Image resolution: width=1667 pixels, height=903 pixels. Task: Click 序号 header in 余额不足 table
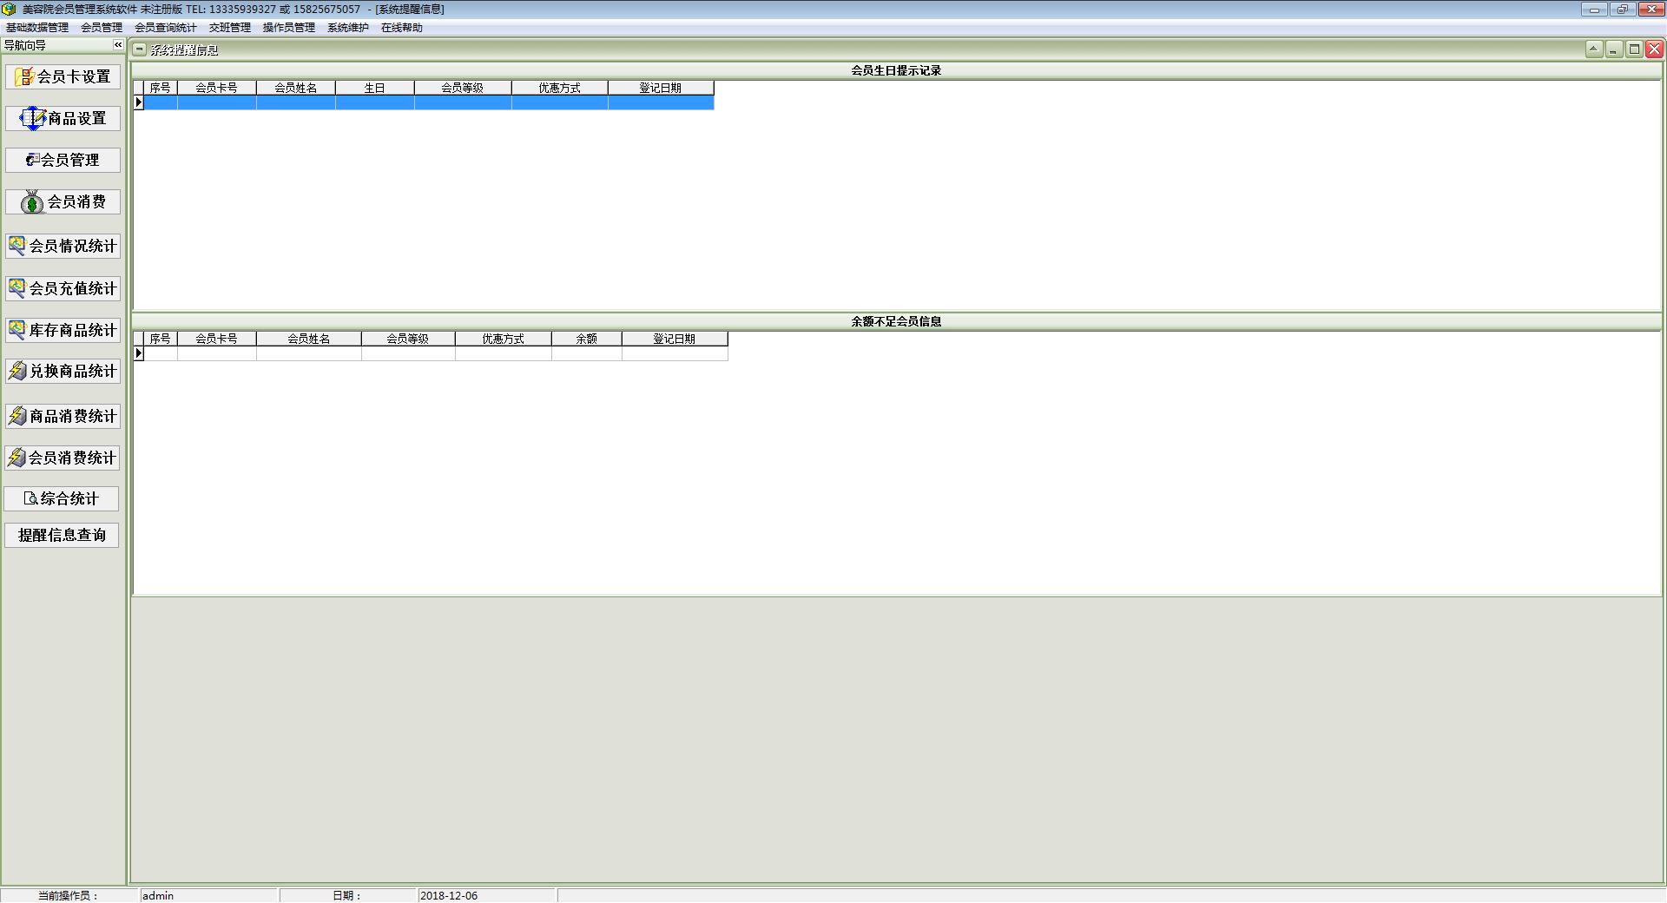pyautogui.click(x=161, y=339)
